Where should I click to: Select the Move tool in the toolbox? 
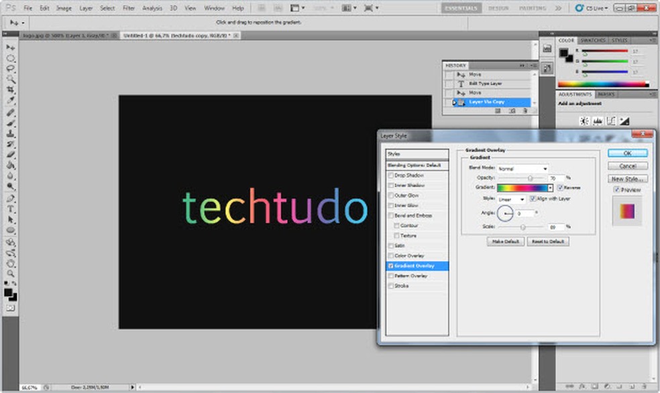point(11,48)
